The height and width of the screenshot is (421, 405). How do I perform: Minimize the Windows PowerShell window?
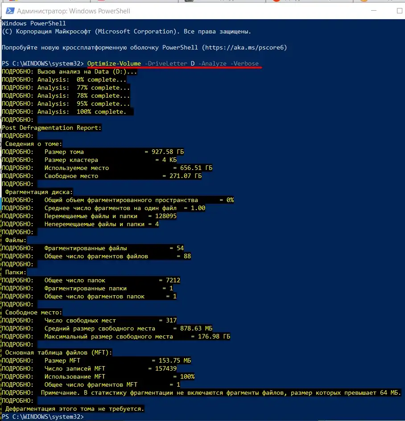[374, 11]
